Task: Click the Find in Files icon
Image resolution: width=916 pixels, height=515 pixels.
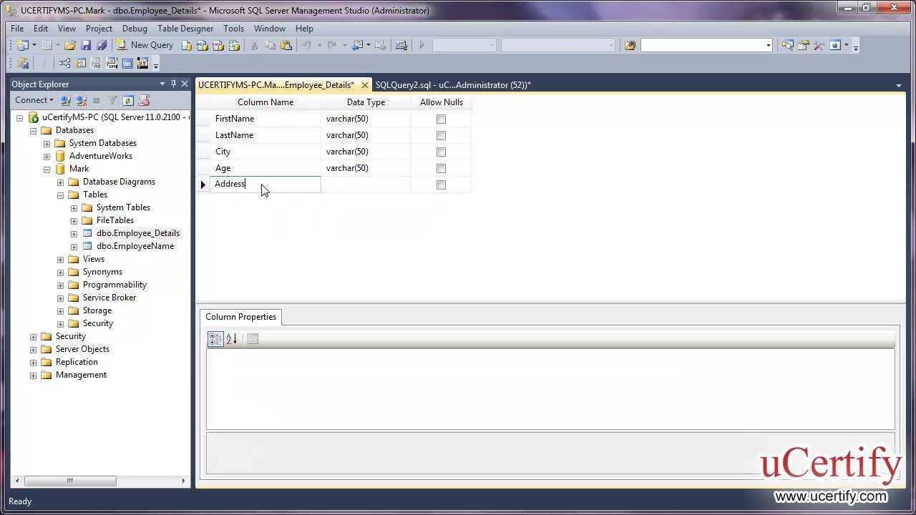Action: click(630, 45)
